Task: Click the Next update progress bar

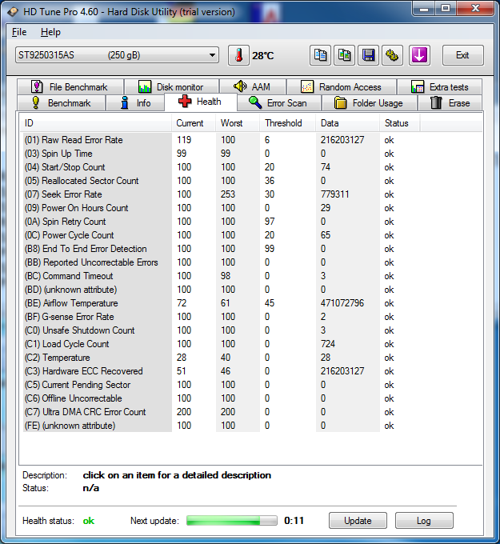Action: (232, 521)
